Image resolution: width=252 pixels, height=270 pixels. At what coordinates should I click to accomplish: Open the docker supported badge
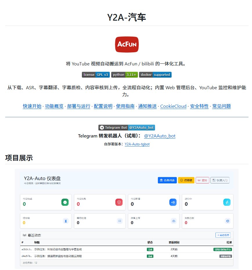[x=155, y=75]
